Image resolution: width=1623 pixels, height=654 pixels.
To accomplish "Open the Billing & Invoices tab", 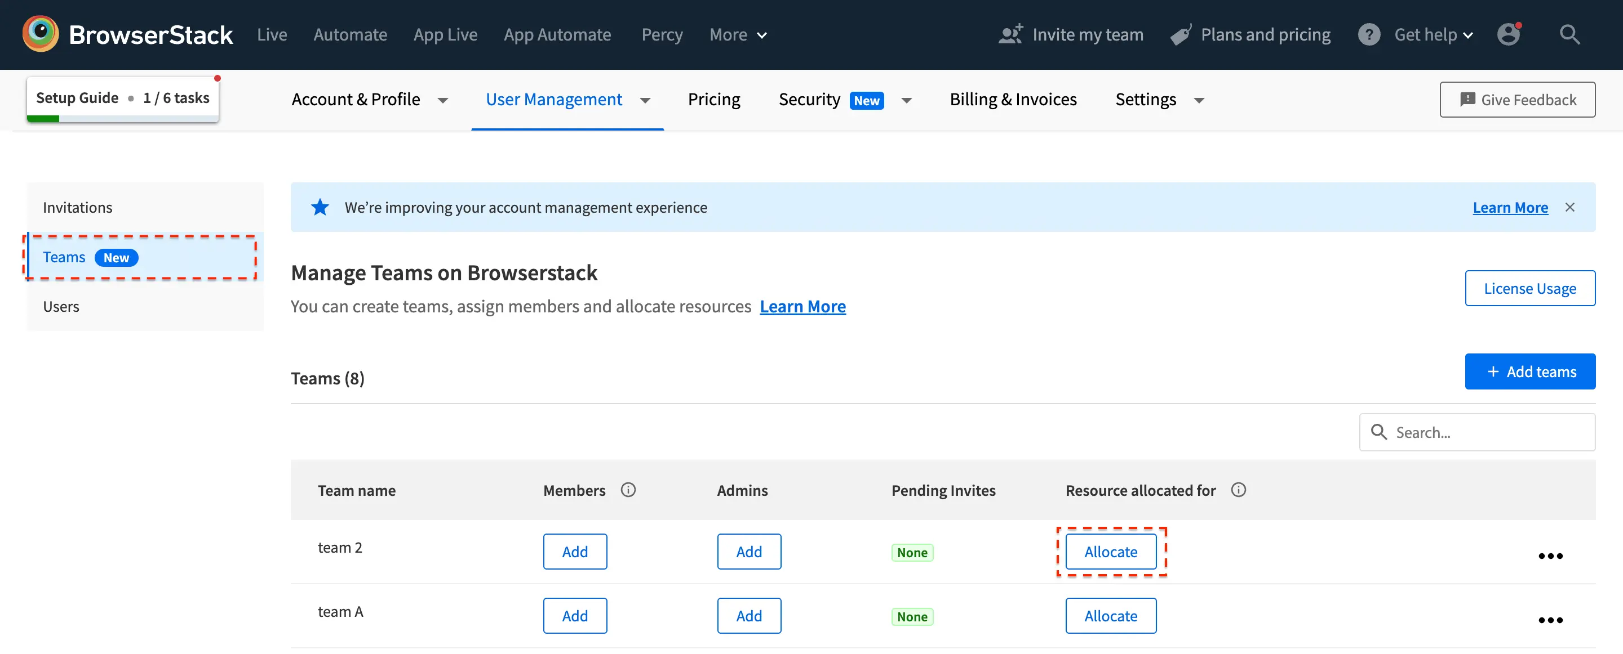I will tap(1013, 100).
